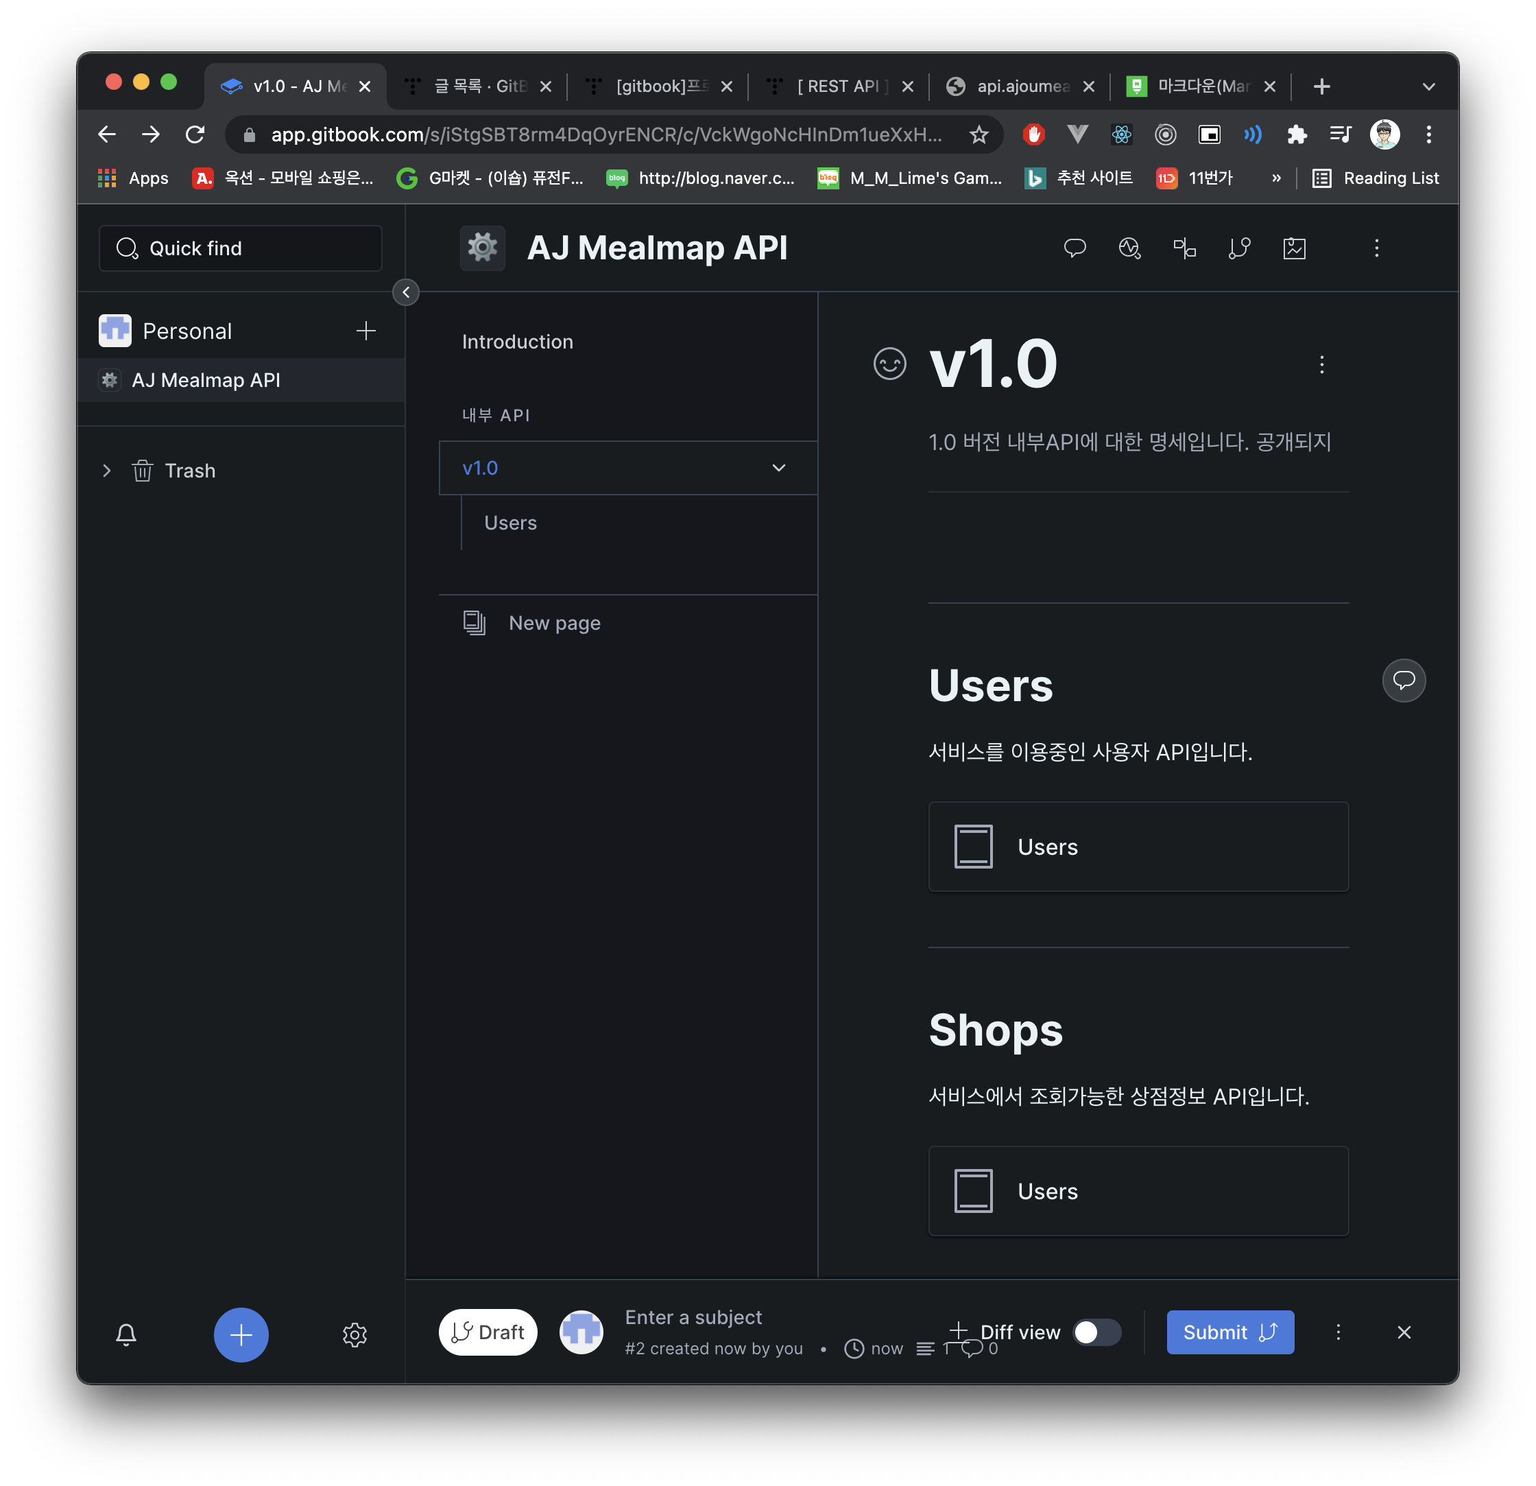Viewport: 1536px width, 1486px height.
Task: Expand the Trash tree item
Action: pos(106,471)
